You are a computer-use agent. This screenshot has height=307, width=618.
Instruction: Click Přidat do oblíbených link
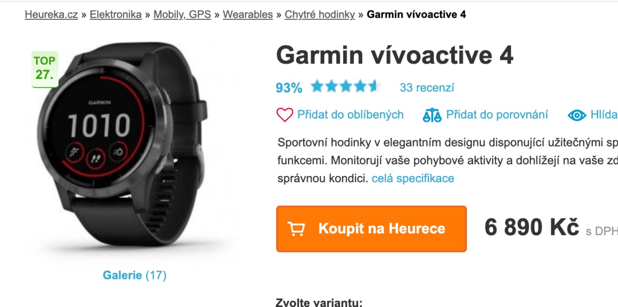click(351, 115)
